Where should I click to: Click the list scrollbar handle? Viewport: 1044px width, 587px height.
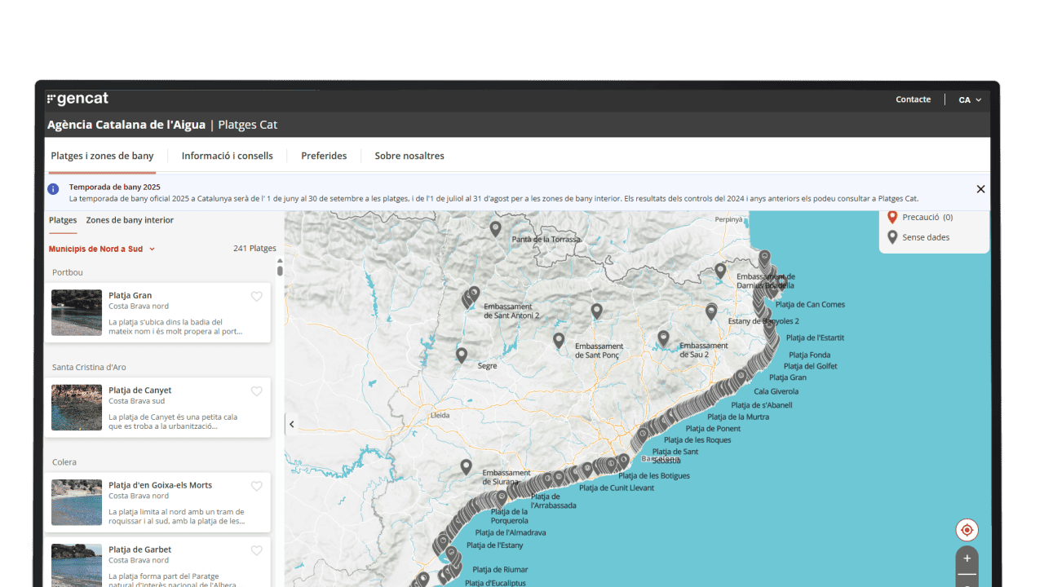[x=280, y=270]
